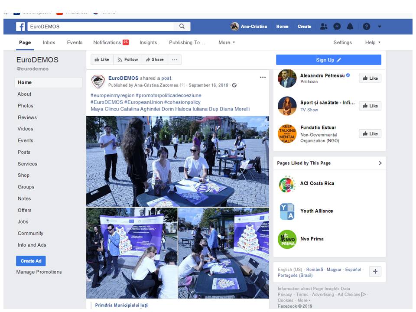Click the Facebook logo icon
Viewport: 416px width, 312px height.
[20, 26]
